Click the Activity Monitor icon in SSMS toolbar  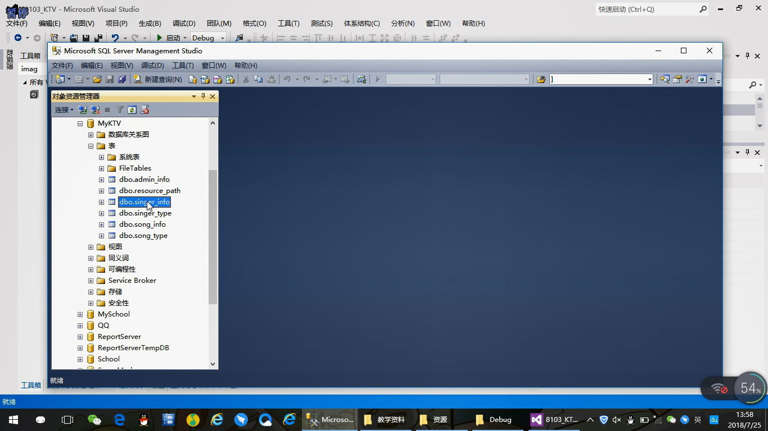(361, 79)
